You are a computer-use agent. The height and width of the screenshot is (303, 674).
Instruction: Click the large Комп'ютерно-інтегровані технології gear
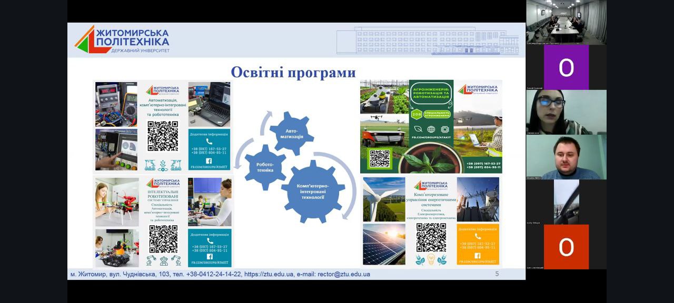click(312, 191)
